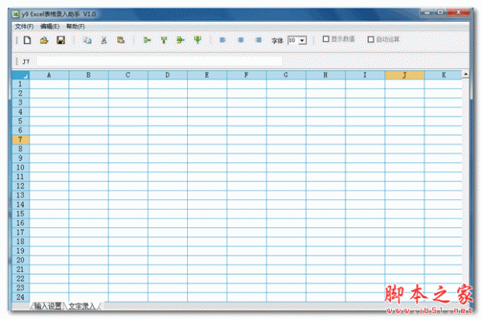The width and height of the screenshot is (482, 319).
Task: Minimize the y9 Excel window
Action: click(427, 12)
